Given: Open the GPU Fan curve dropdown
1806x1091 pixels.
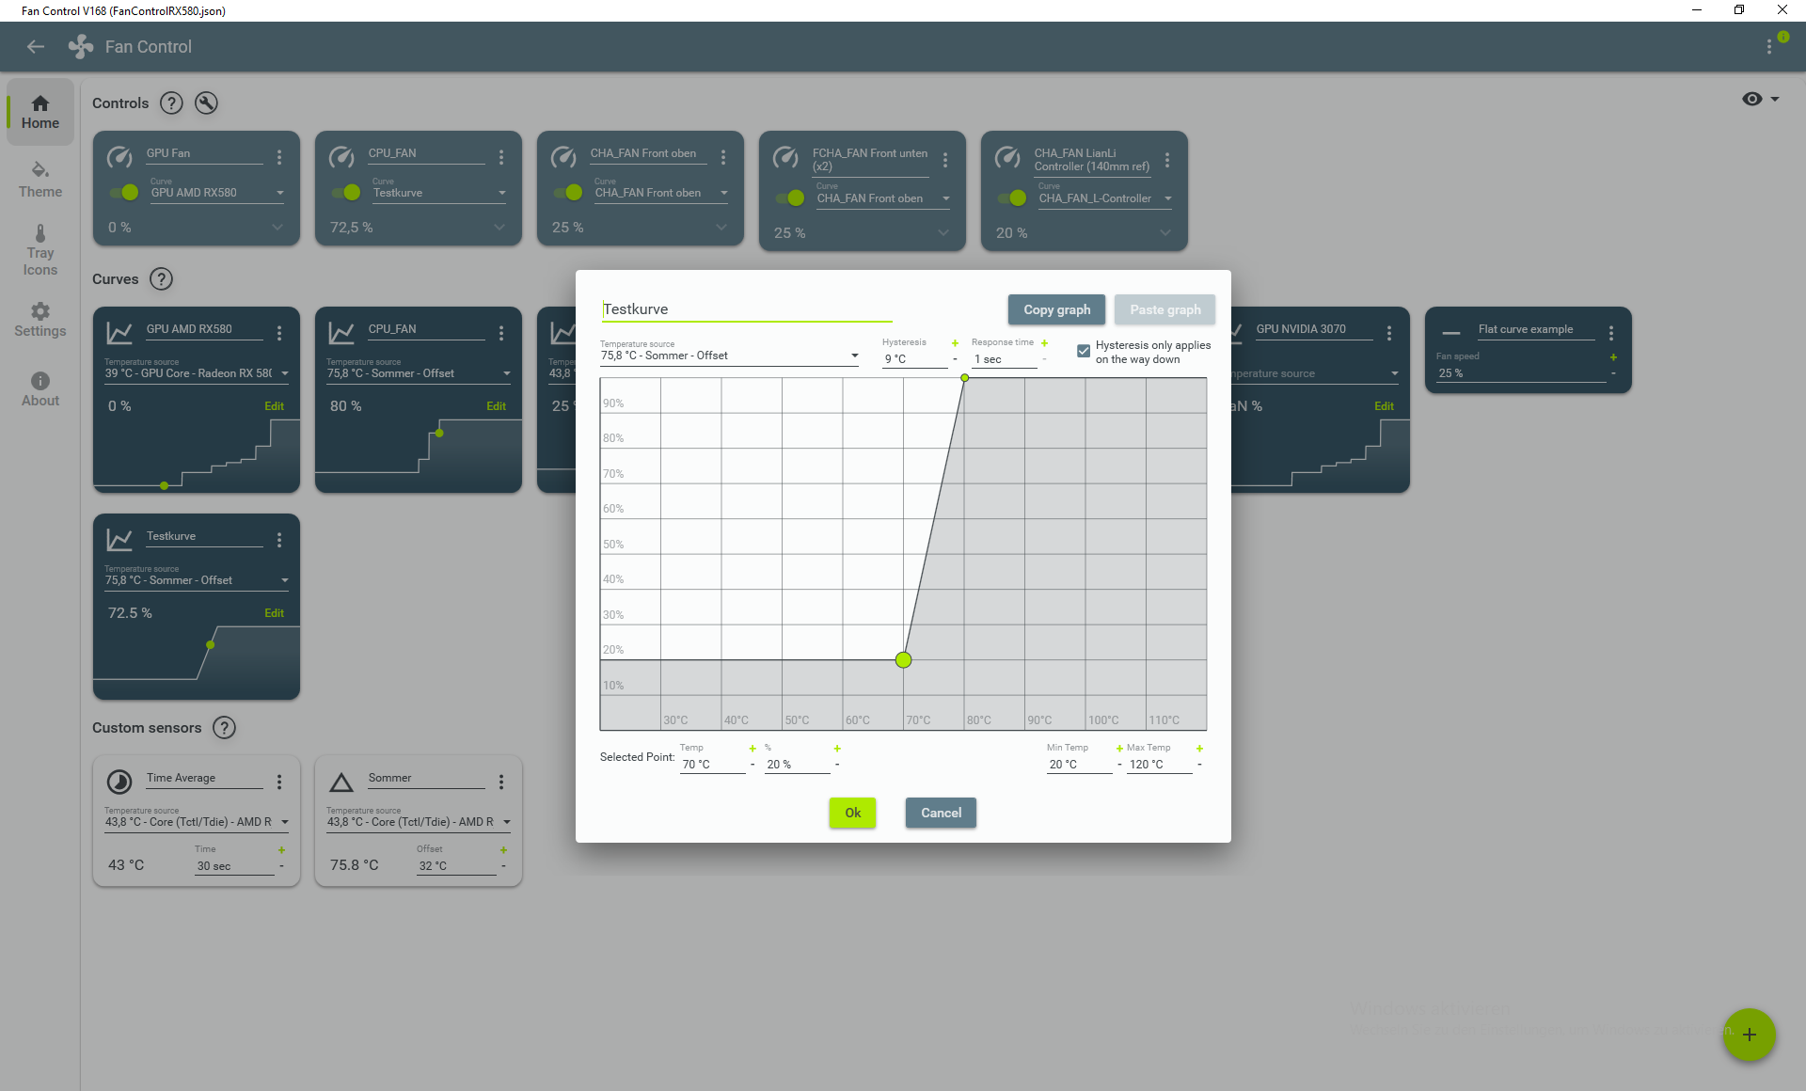Looking at the screenshot, I should (216, 193).
